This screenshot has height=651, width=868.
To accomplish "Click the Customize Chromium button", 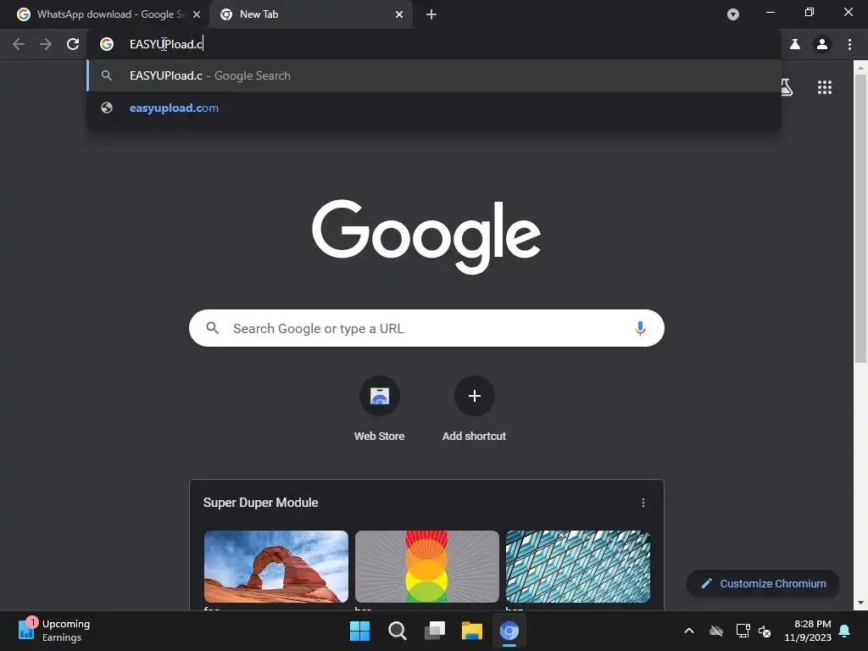I will (764, 583).
